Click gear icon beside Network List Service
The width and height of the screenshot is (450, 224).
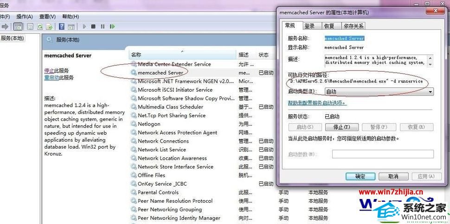[134, 149]
